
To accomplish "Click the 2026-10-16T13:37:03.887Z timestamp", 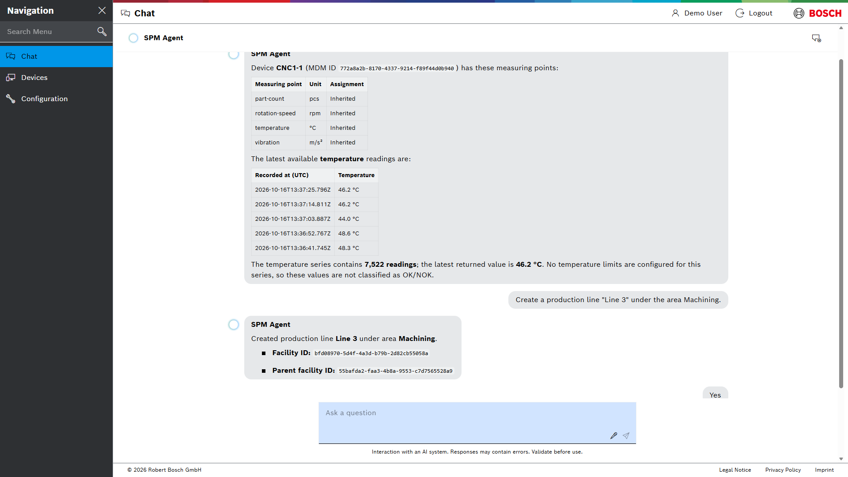I will point(292,219).
